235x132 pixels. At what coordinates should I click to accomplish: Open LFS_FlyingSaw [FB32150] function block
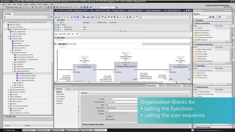click(x=25, y=57)
